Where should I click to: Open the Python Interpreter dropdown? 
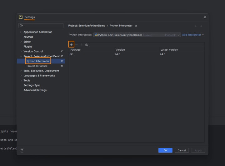(x=137, y=35)
